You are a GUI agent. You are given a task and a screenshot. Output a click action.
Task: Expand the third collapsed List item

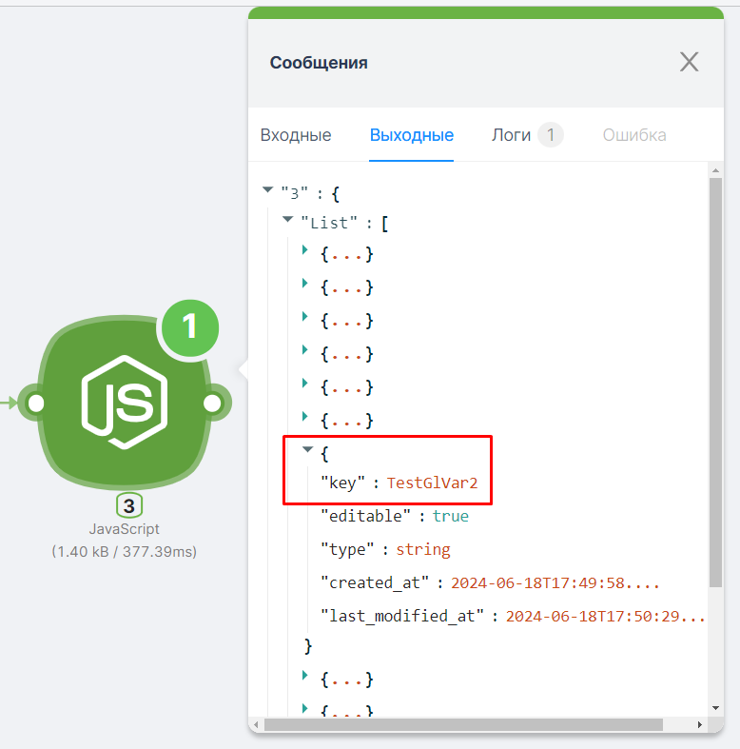[304, 316]
